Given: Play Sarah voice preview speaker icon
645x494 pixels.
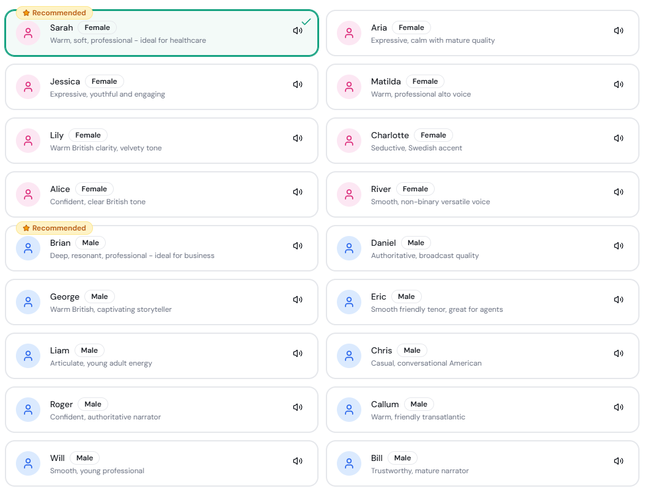Looking at the screenshot, I should click(298, 31).
